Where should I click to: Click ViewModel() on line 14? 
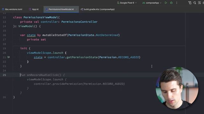point(28,26)
